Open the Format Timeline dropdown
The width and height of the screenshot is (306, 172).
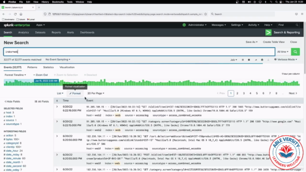(x=15, y=75)
